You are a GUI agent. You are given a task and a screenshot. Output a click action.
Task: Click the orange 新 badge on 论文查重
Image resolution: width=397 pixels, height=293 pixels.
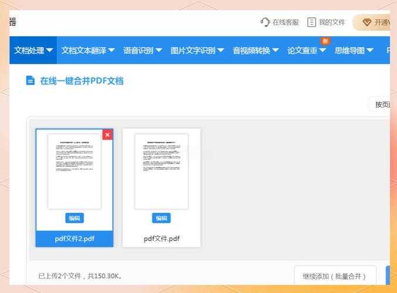coord(325,41)
